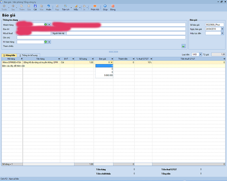Click the Tỷ giá exchange rate field
Viewport: 227px width, 181px height.
point(218,54)
